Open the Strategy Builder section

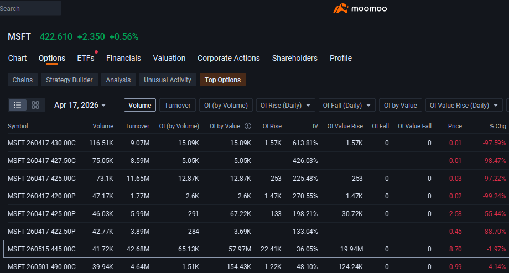(69, 80)
